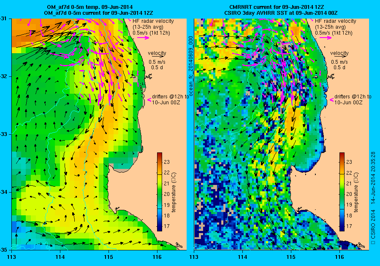Click the 'velocity' legend label in right map
Viewport: 380px width, 266px height.
pyautogui.click(x=339, y=53)
